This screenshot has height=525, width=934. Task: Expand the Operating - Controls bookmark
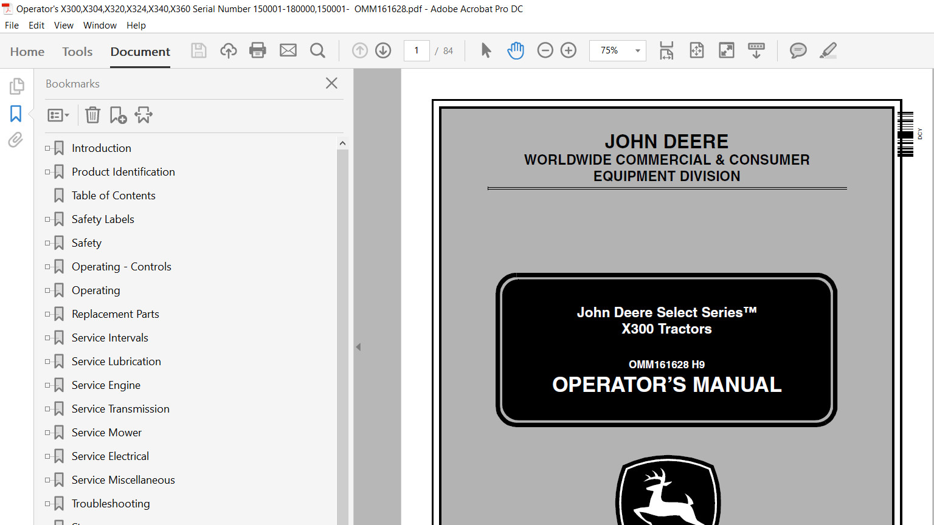(x=47, y=266)
